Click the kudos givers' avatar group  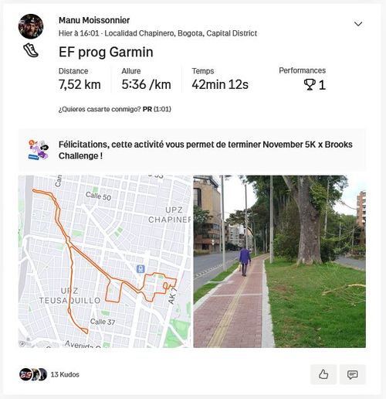tap(33, 374)
